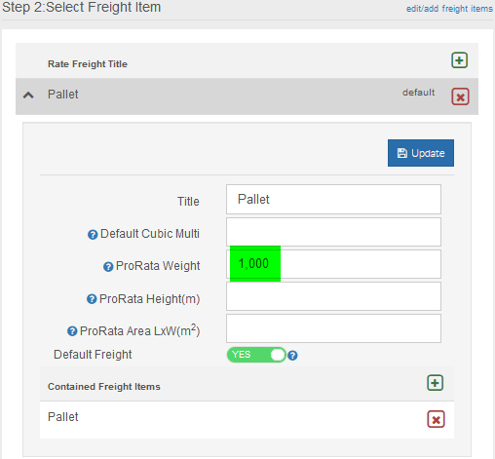Focus the ProRata Height(m) input box
The image size is (495, 459).
(x=333, y=296)
